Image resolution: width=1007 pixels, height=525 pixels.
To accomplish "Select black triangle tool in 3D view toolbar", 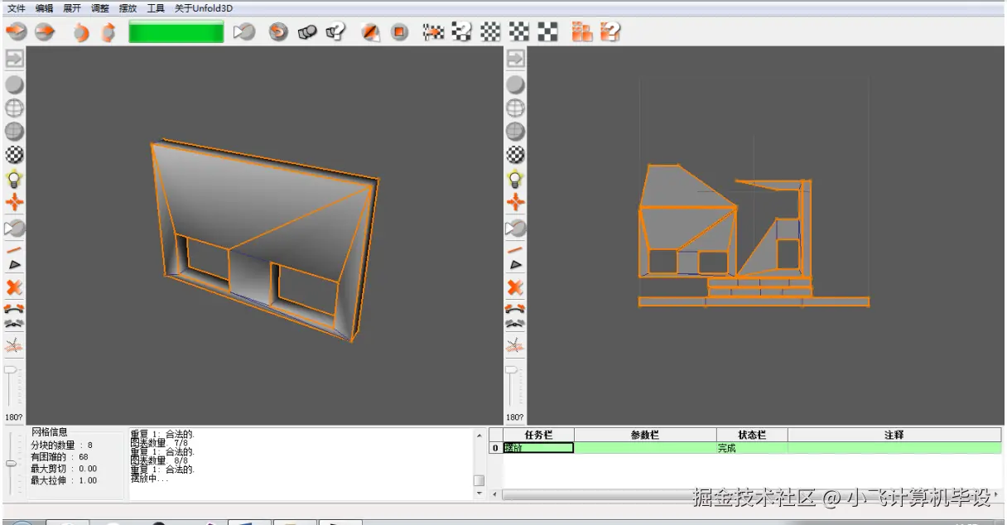I will click(x=15, y=265).
